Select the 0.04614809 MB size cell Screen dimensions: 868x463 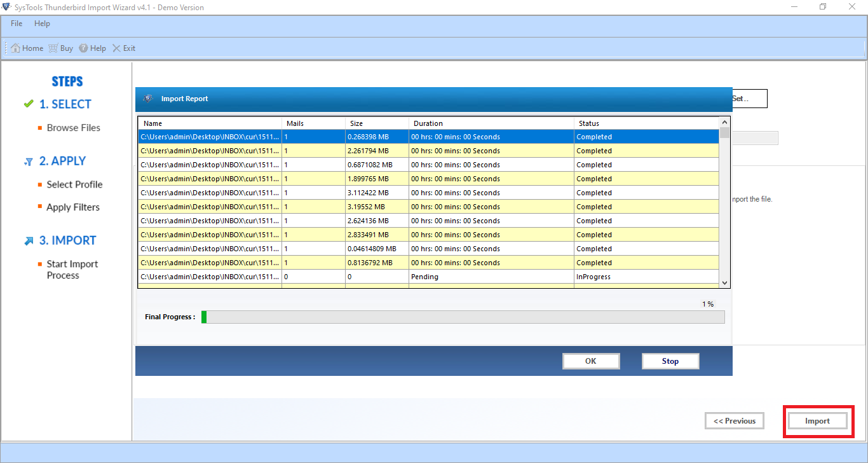click(x=377, y=249)
